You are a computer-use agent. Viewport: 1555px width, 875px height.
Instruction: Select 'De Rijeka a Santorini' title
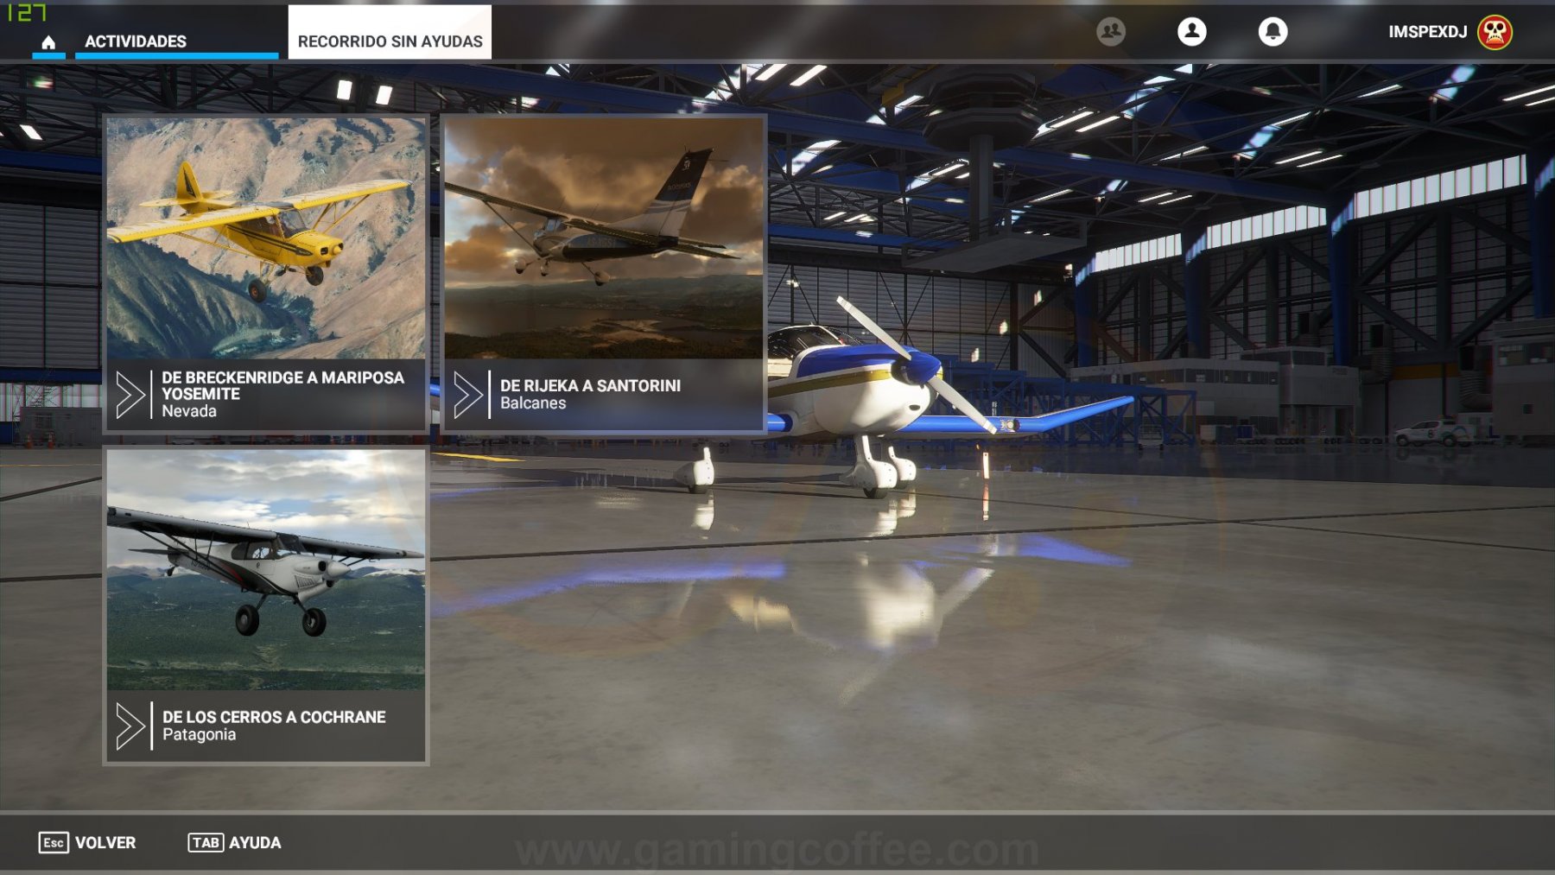pos(590,385)
